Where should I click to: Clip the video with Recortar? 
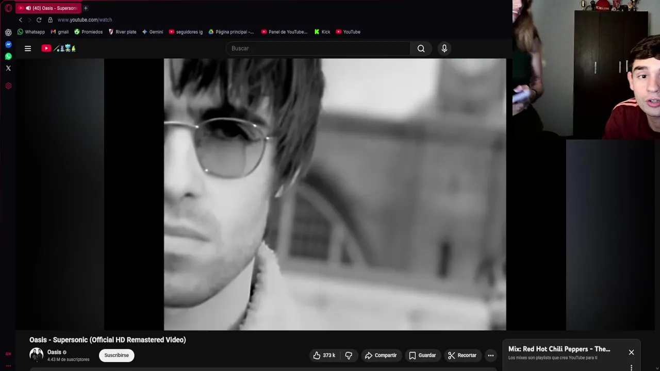pos(462,356)
